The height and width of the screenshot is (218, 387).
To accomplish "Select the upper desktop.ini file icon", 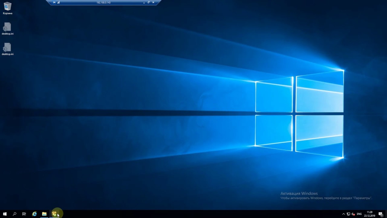I will tap(8, 29).
